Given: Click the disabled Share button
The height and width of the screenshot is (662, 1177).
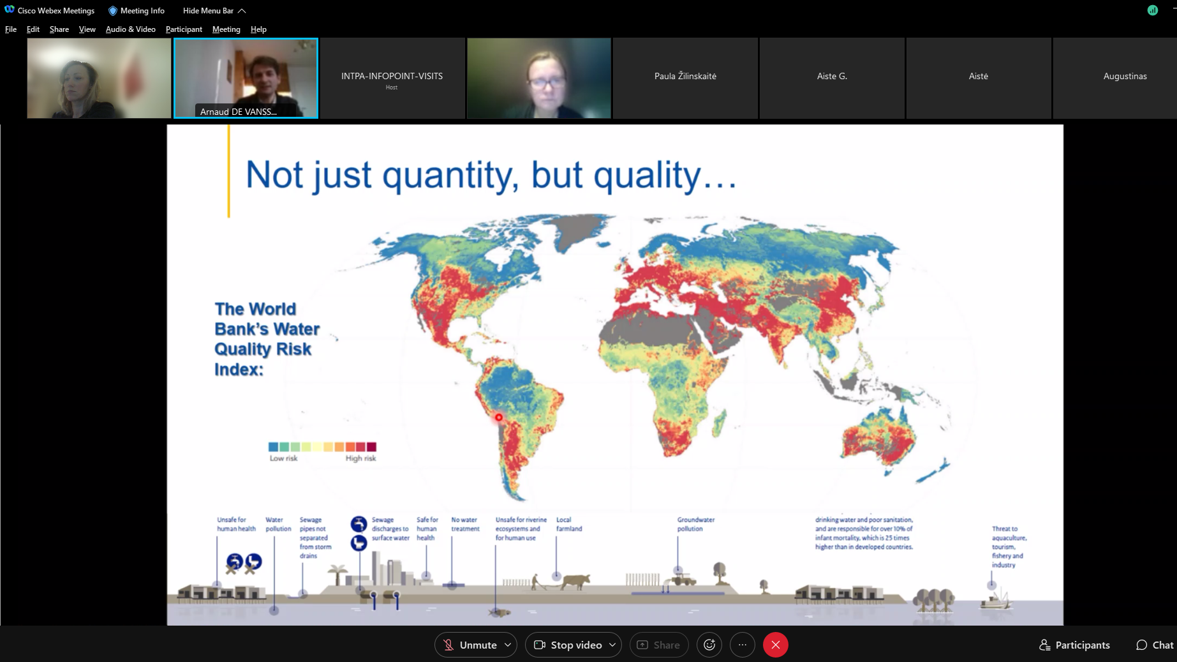Looking at the screenshot, I should [659, 645].
